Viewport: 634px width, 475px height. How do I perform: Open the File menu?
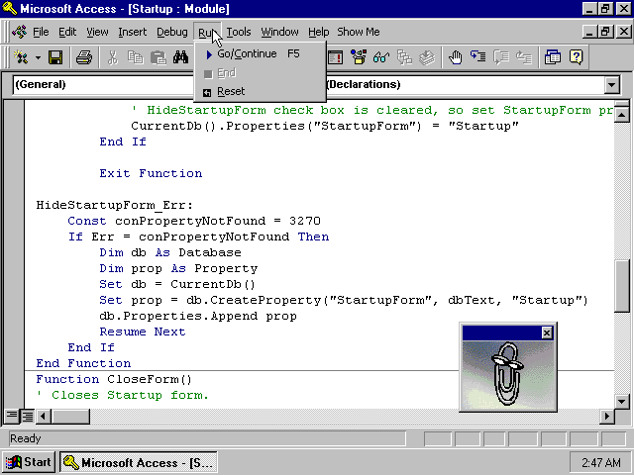(41, 32)
